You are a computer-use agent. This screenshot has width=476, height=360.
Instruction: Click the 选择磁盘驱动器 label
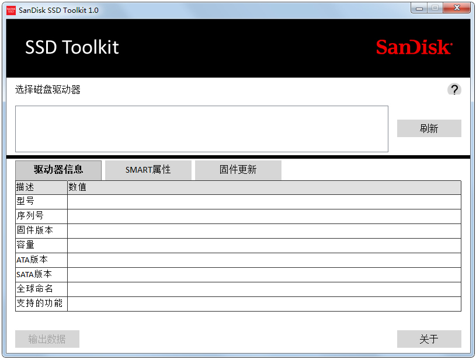coord(48,89)
